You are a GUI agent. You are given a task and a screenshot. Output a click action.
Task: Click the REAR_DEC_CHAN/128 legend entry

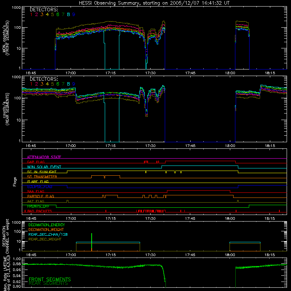point(48,234)
